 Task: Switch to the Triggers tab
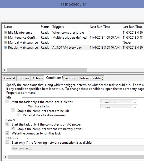point(24,78)
